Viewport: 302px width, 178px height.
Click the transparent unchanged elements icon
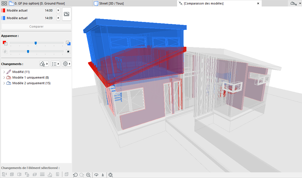[5, 51]
